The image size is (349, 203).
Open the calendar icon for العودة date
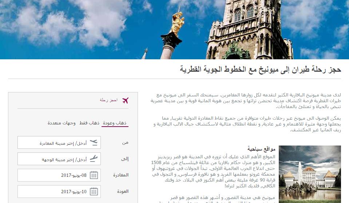(x=94, y=191)
